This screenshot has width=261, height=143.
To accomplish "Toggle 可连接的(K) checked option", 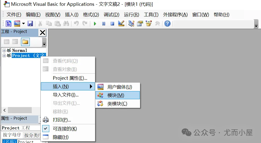I will click(x=68, y=129).
